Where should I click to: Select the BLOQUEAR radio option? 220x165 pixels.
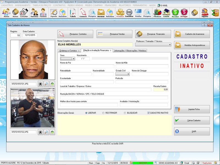tap(125, 113)
